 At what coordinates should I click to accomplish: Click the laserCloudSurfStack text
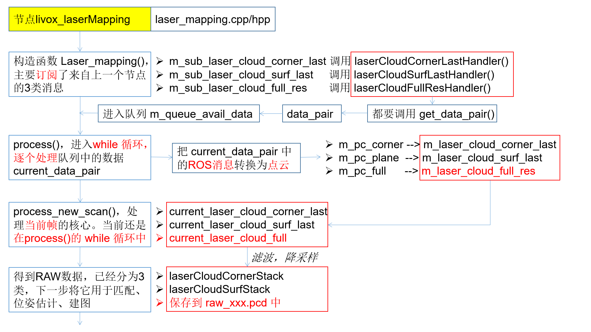(219, 289)
